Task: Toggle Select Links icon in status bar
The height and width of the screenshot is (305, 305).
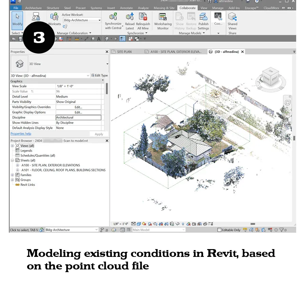Action: tap(245, 230)
